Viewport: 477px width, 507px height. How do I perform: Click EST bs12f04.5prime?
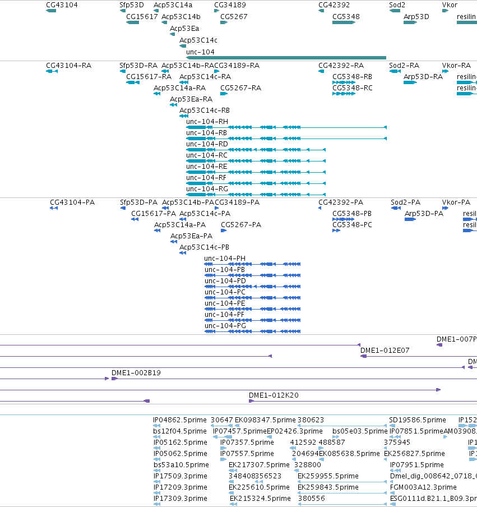click(157, 437)
